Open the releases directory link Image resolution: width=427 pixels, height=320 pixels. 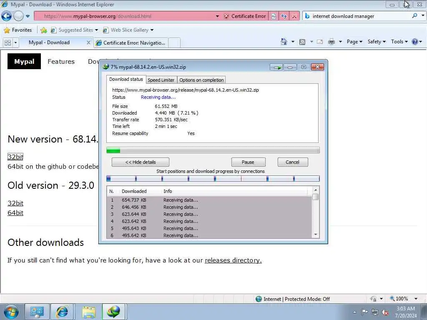(233, 260)
